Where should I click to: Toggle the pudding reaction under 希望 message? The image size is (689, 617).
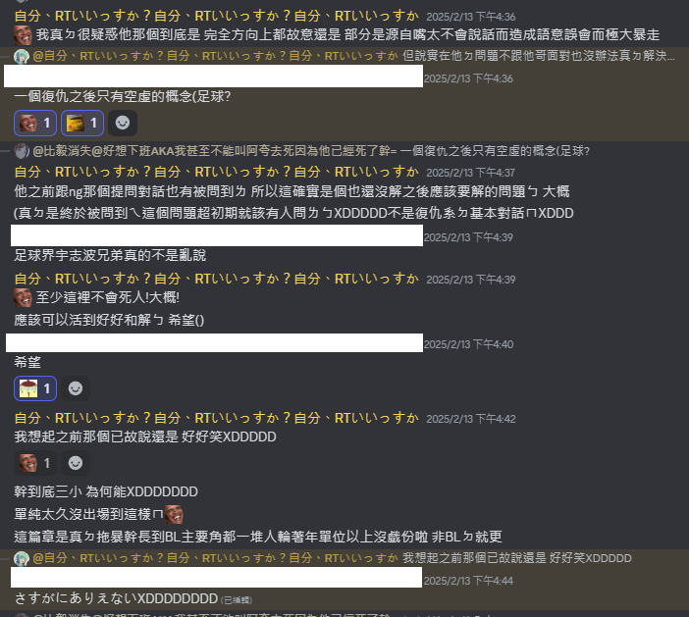tap(35, 388)
